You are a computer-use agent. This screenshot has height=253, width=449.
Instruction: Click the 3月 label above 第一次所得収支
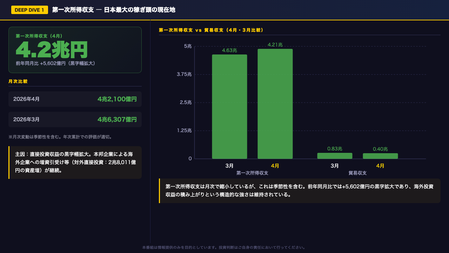pyautogui.click(x=229, y=166)
